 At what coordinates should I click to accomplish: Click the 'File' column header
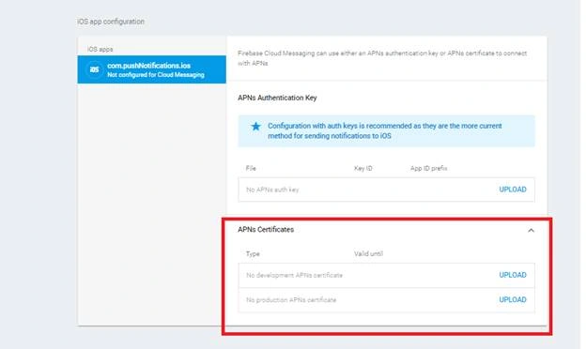tap(251, 168)
